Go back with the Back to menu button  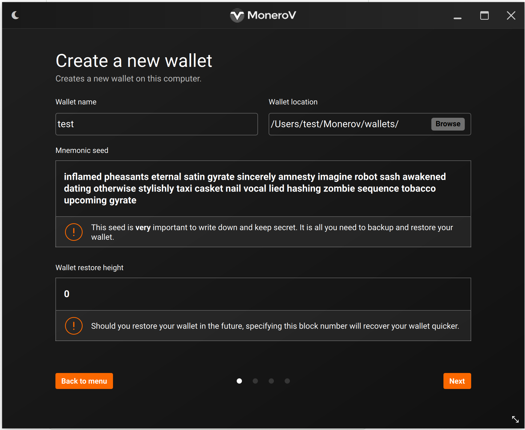84,381
